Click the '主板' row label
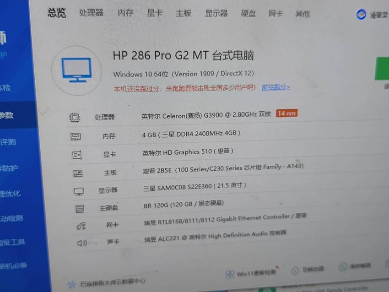The width and height of the screenshot is (389, 292). click(110, 173)
